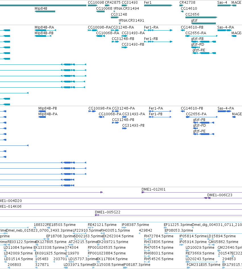The height and width of the screenshot is (269, 242).
Task: Select protein Mlp84B-PB label
Action: point(47,108)
